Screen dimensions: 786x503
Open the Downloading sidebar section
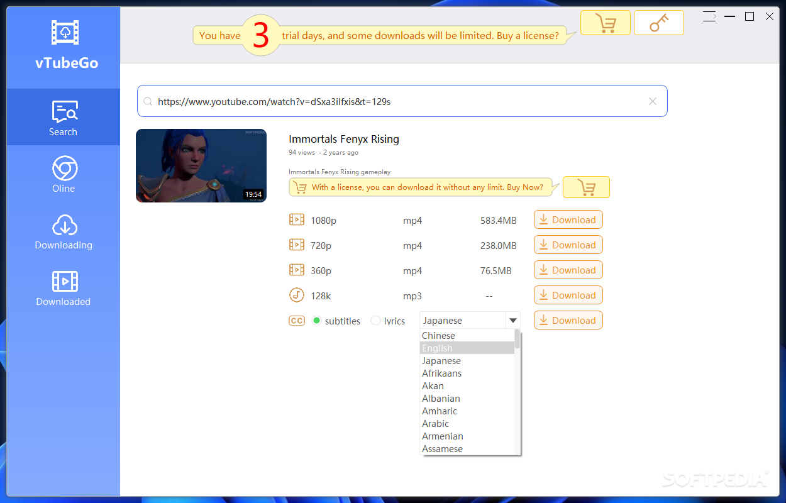(64, 231)
